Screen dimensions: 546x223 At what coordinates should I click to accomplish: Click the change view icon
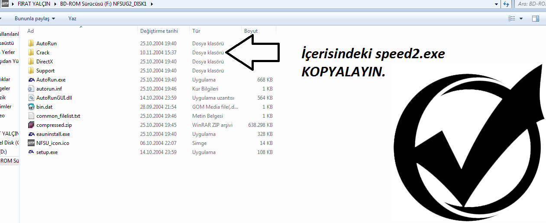(512, 19)
